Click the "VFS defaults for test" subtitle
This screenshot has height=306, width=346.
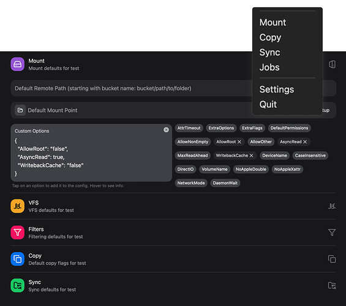tap(51, 211)
